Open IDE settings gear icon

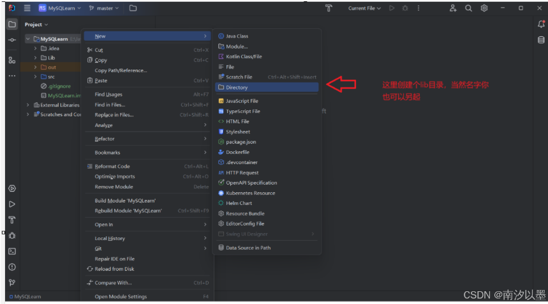pos(484,8)
